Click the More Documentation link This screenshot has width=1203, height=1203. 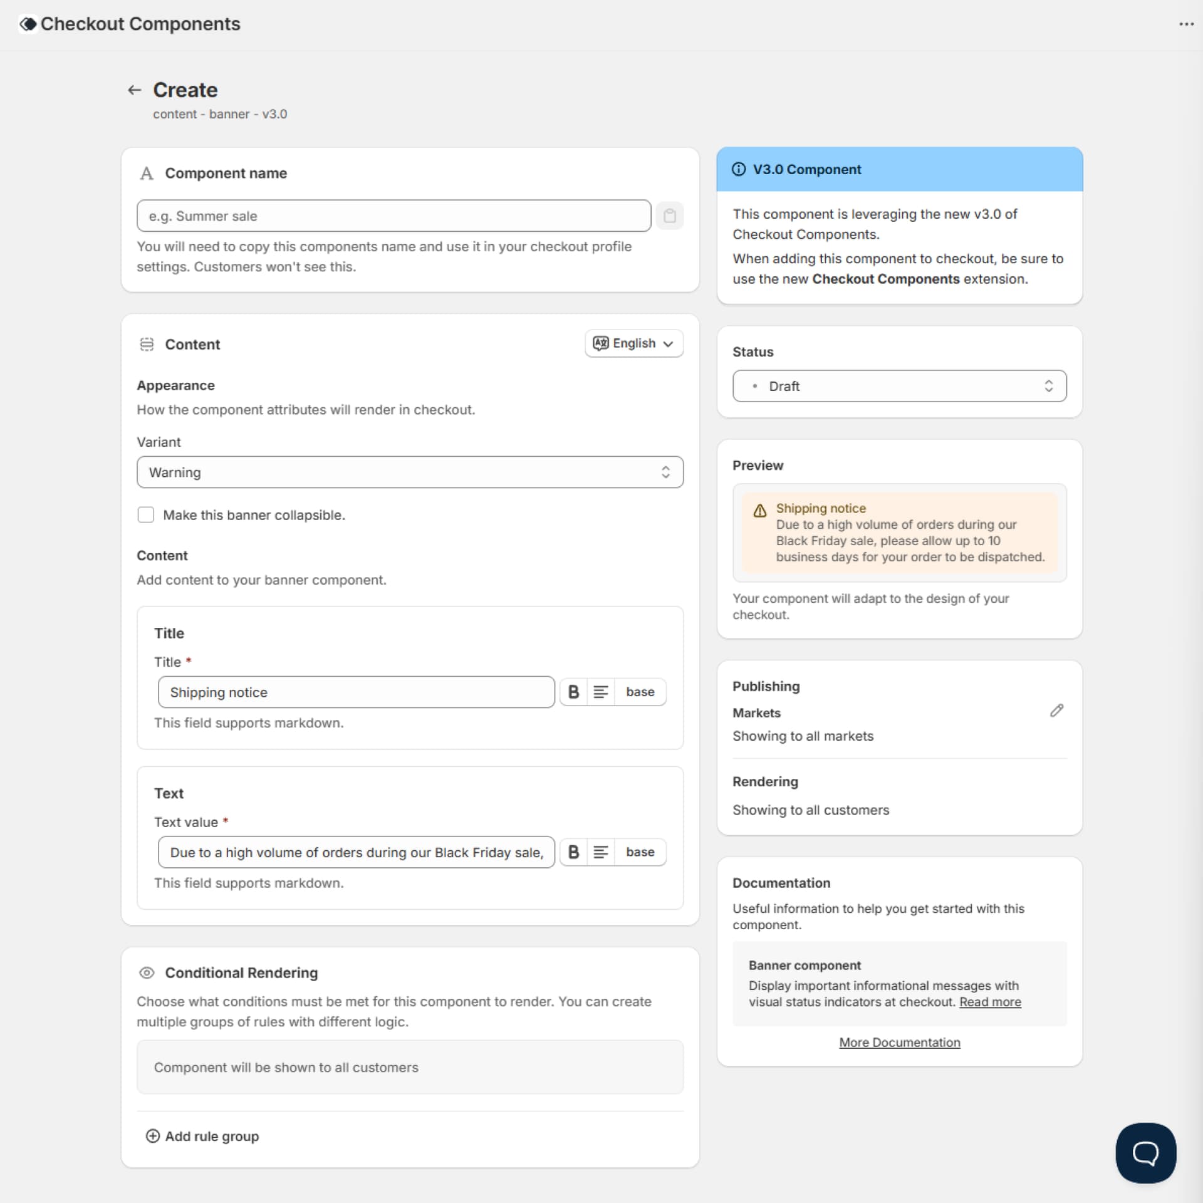(x=899, y=1042)
